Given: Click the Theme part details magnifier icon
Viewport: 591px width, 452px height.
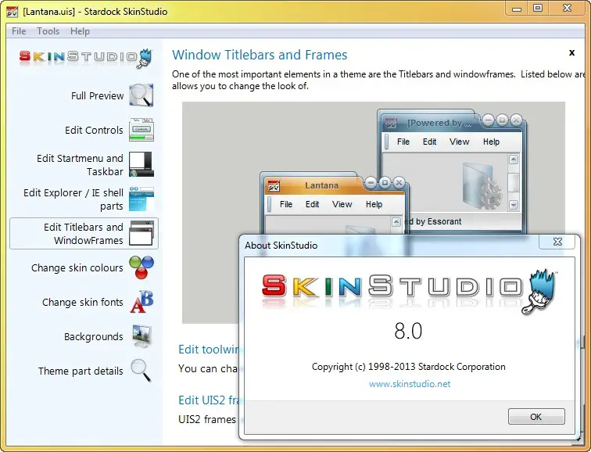Looking at the screenshot, I should 141,371.
